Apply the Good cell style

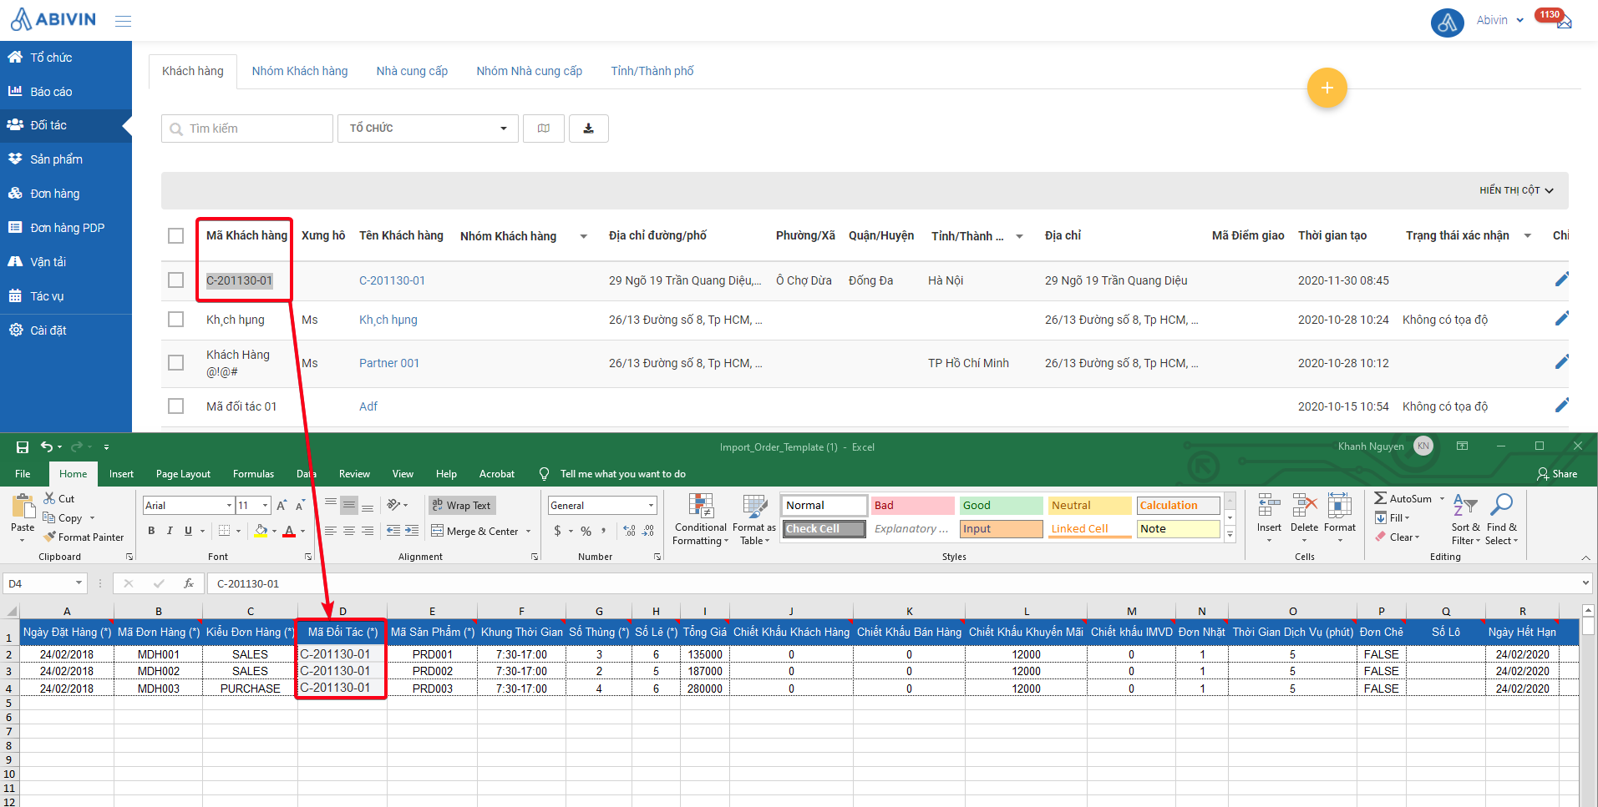click(1001, 506)
